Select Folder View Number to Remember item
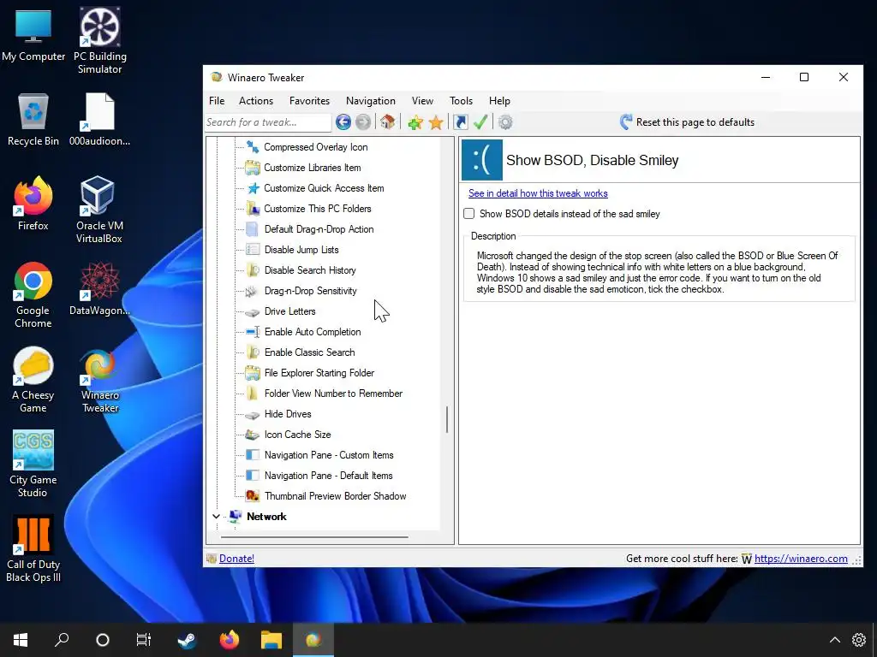 (333, 394)
